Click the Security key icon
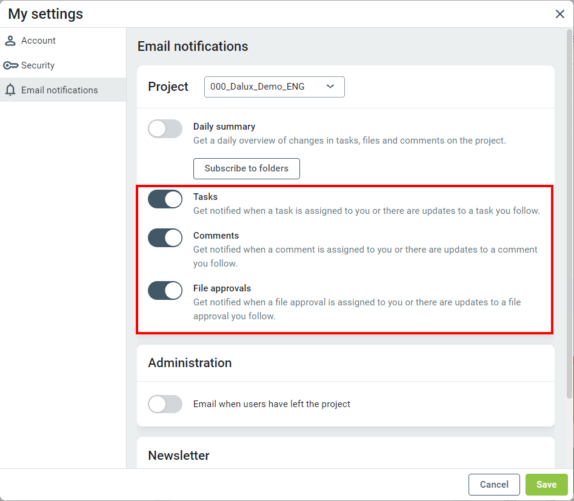The image size is (574, 501). [x=10, y=65]
